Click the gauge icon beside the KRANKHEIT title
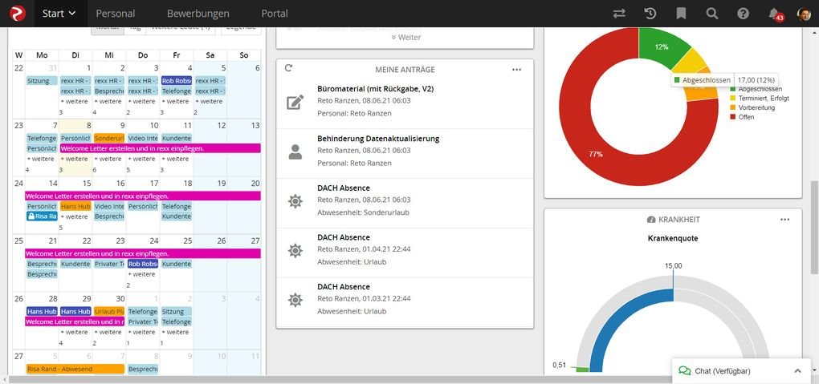Screen dimensions: 819x384 point(651,220)
